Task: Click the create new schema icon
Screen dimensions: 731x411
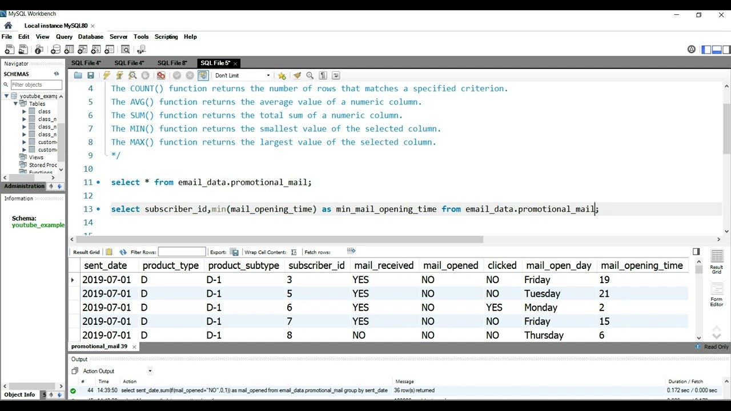Action: click(55, 50)
